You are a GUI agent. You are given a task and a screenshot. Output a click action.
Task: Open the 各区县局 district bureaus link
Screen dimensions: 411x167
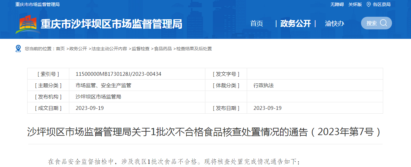coord(382,4)
